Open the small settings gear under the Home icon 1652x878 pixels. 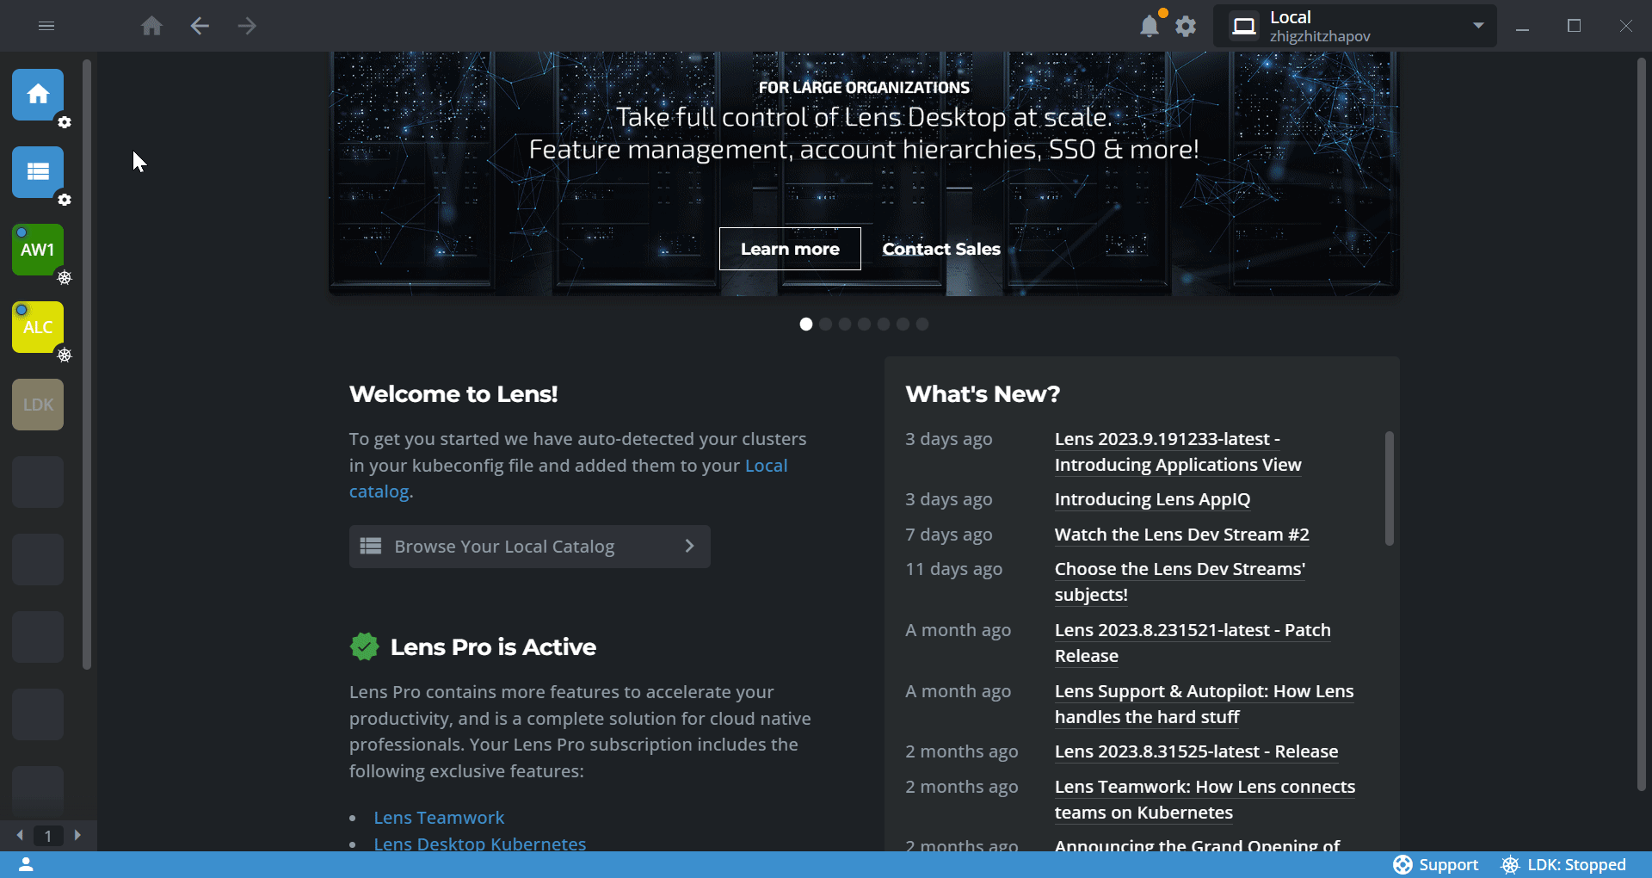coord(65,123)
